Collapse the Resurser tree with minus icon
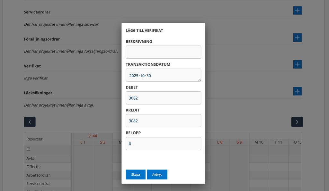This screenshot has height=191, width=329. tap(28, 149)
